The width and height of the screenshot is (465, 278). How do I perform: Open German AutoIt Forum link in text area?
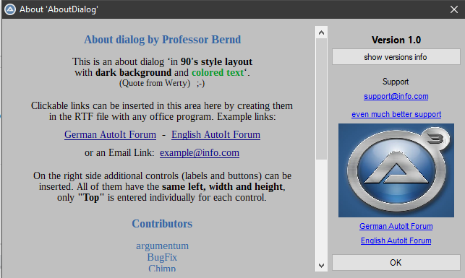(110, 135)
